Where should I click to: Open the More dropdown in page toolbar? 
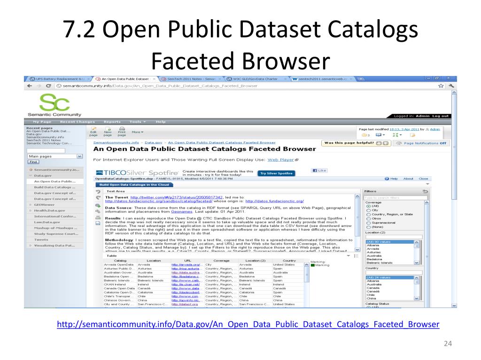(138, 132)
